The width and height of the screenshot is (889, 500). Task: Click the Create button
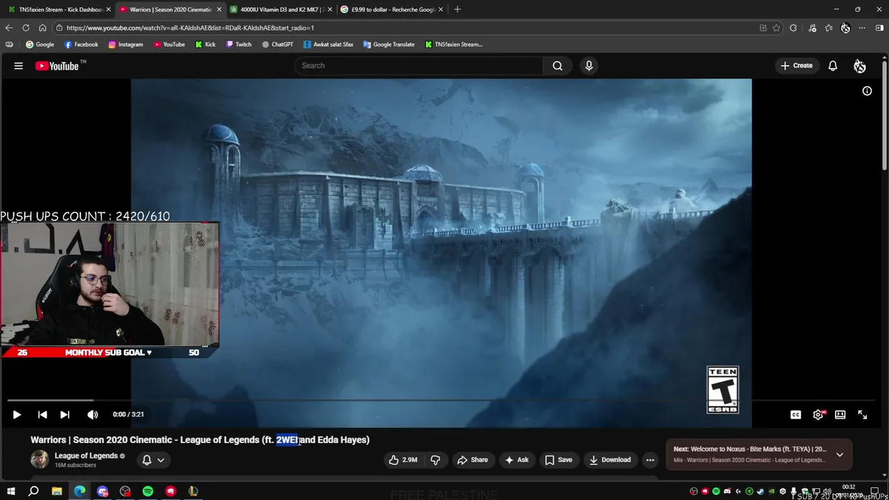796,66
